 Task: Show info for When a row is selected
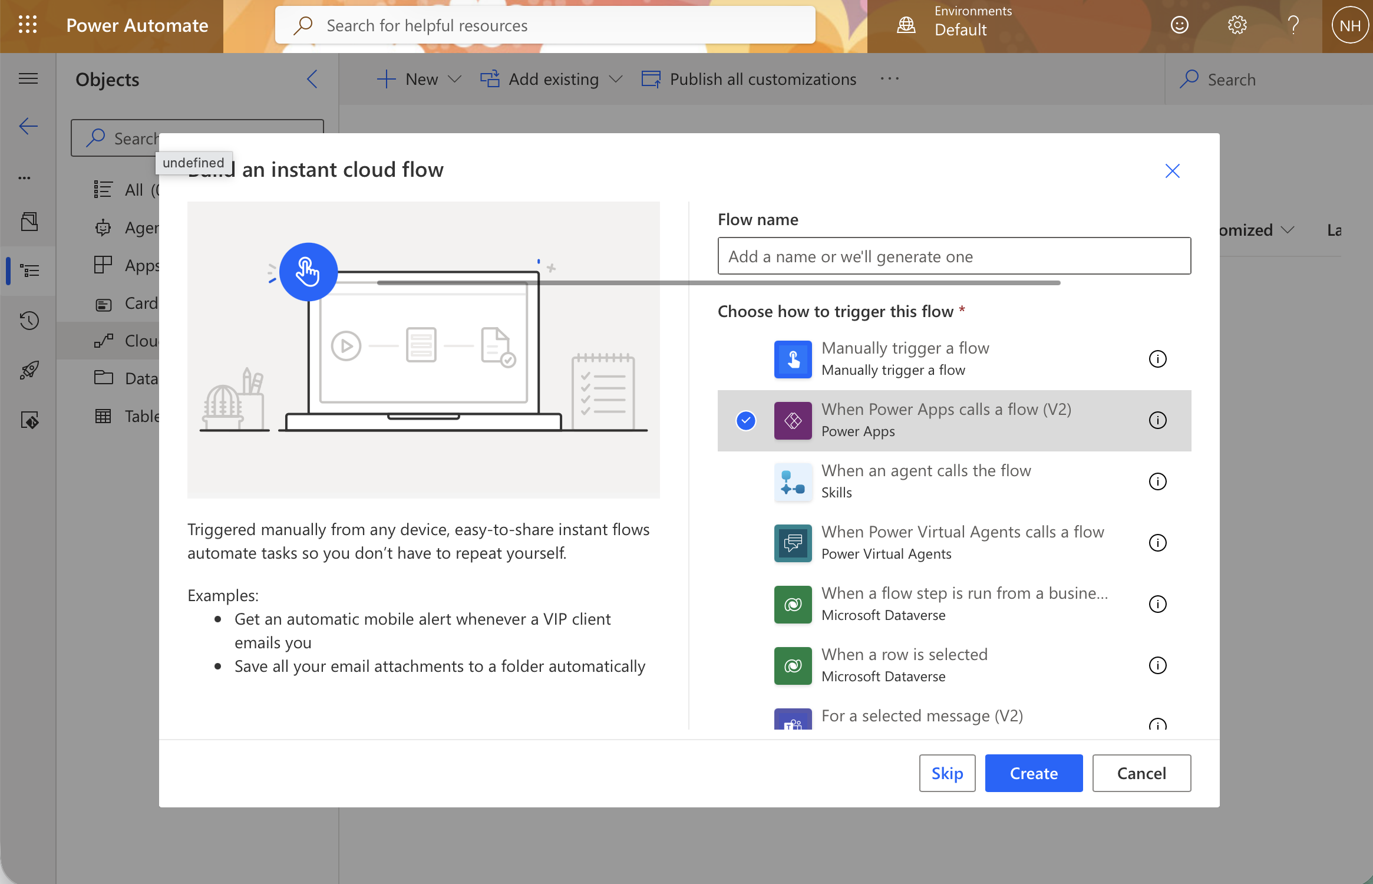(x=1157, y=665)
